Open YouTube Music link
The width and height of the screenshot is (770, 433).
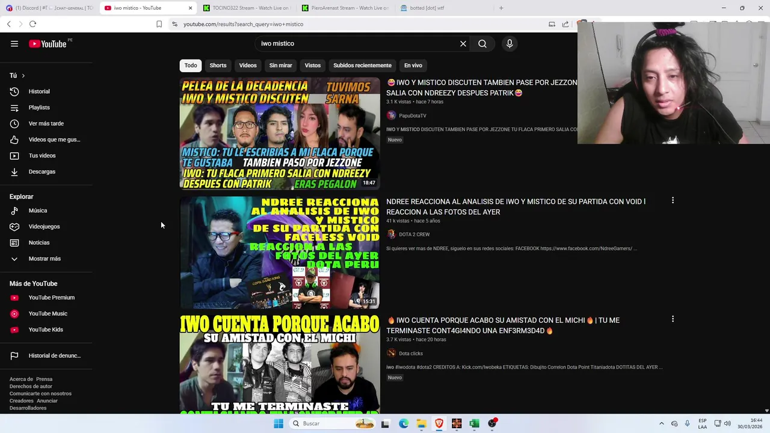tap(46, 313)
